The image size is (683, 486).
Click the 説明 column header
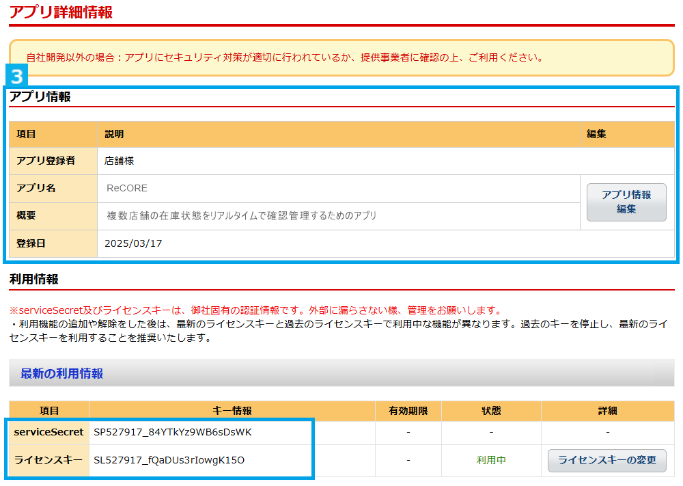pos(114,134)
